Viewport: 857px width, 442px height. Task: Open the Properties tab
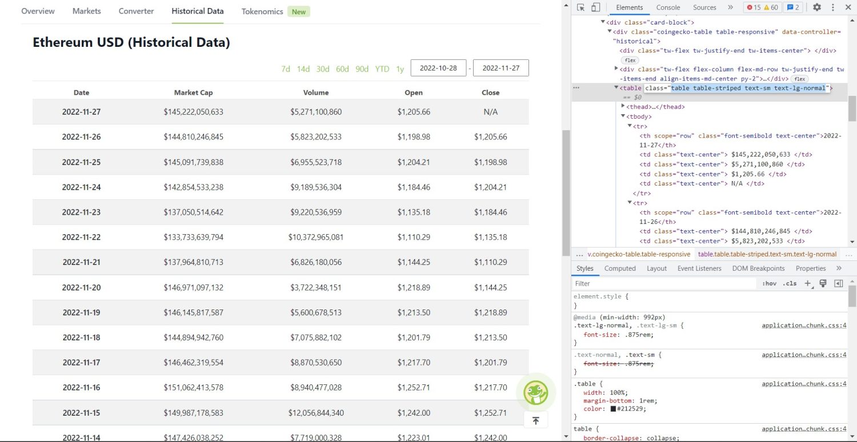811,268
